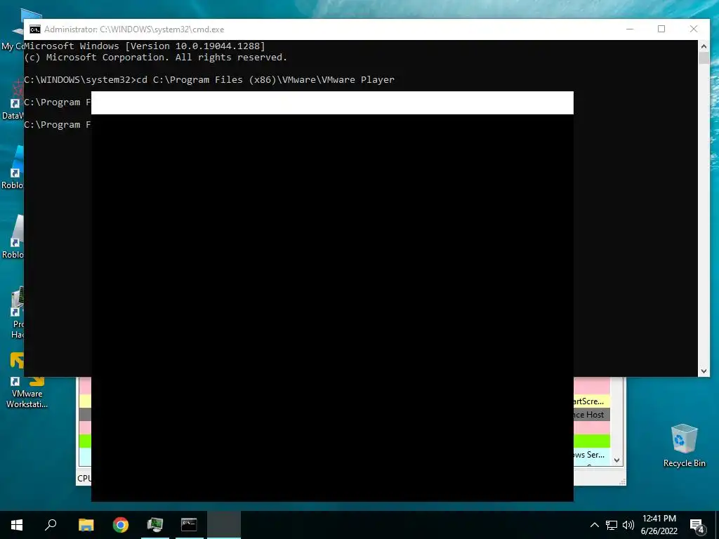Switch to Command Prompt taskbar icon

point(189,525)
